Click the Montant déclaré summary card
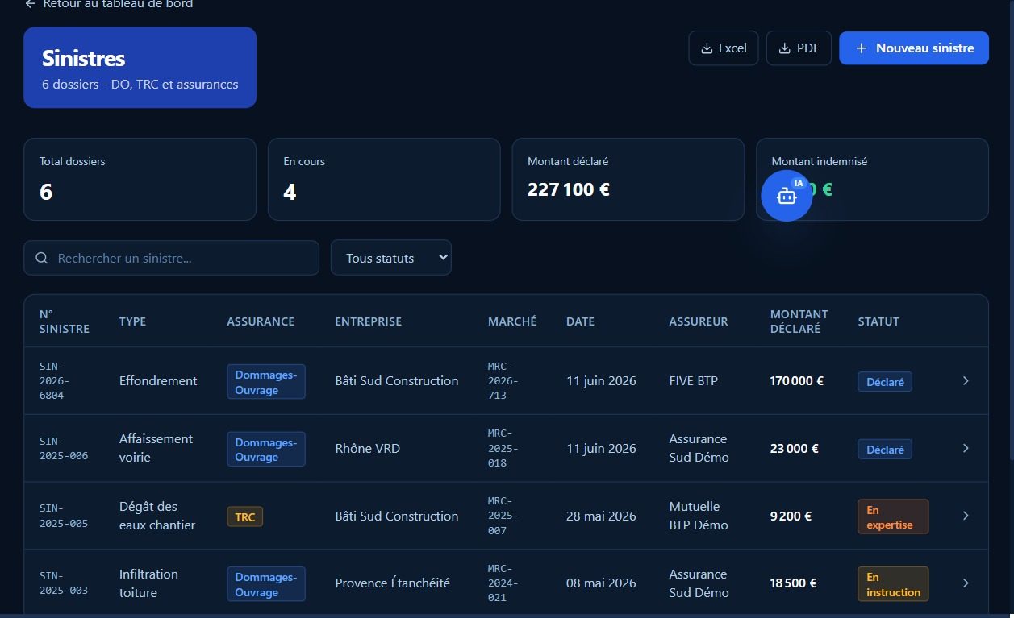The image size is (1014, 618). click(628, 179)
